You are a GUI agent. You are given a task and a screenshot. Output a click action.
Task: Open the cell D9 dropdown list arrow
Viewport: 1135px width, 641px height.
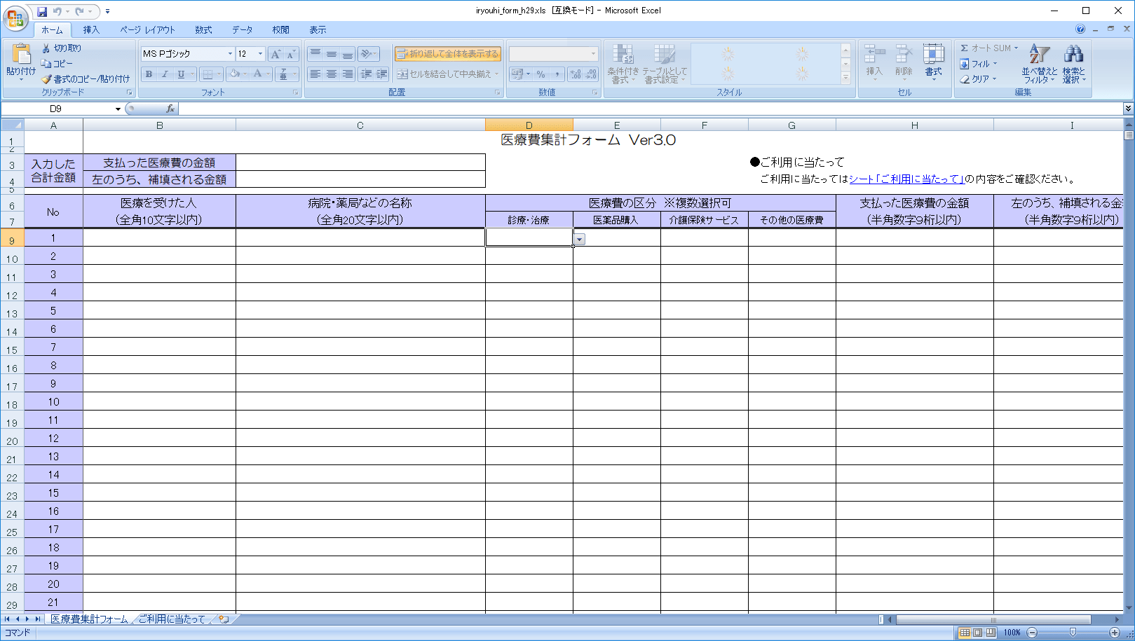point(579,240)
